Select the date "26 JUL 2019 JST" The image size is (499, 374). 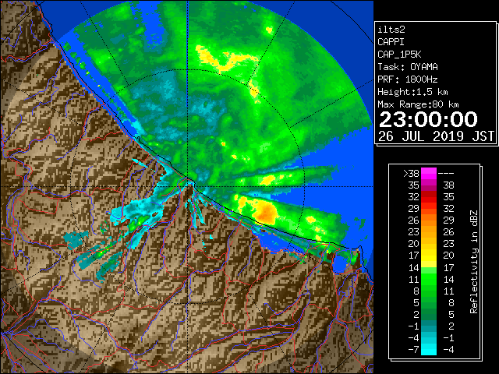[x=436, y=136]
